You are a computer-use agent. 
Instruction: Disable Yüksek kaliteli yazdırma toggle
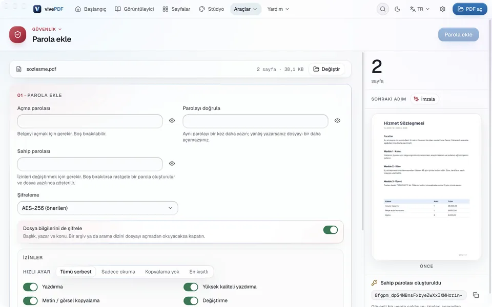click(x=191, y=287)
